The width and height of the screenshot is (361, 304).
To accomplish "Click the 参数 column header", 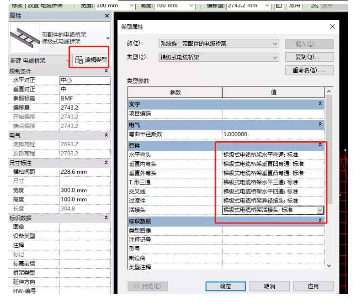I will (x=175, y=92).
